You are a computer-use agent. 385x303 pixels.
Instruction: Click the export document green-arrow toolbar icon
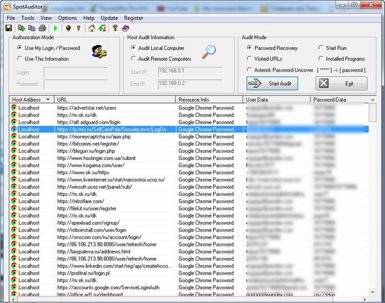point(22,28)
